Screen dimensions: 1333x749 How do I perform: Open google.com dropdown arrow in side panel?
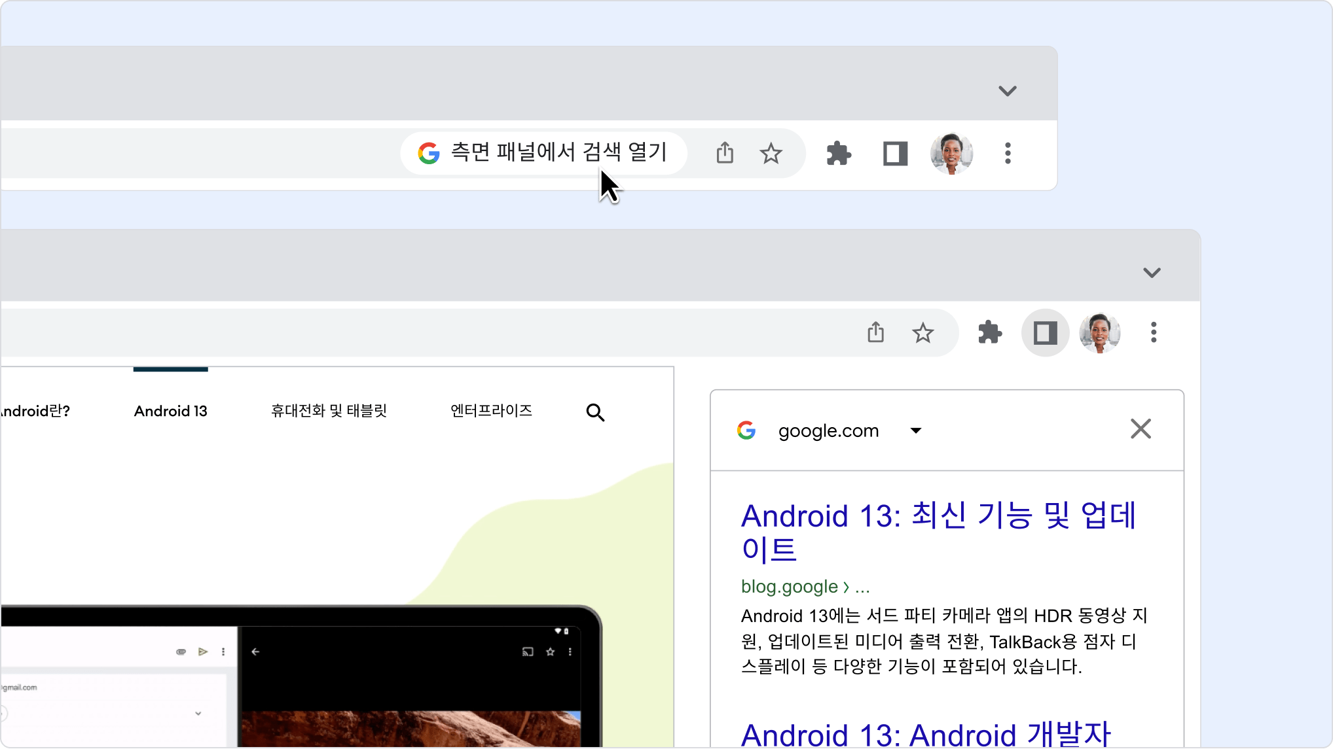point(916,430)
